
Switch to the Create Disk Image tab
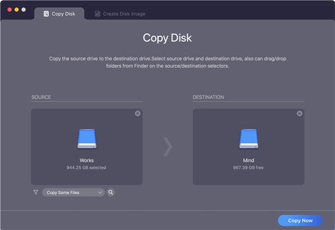pos(119,13)
